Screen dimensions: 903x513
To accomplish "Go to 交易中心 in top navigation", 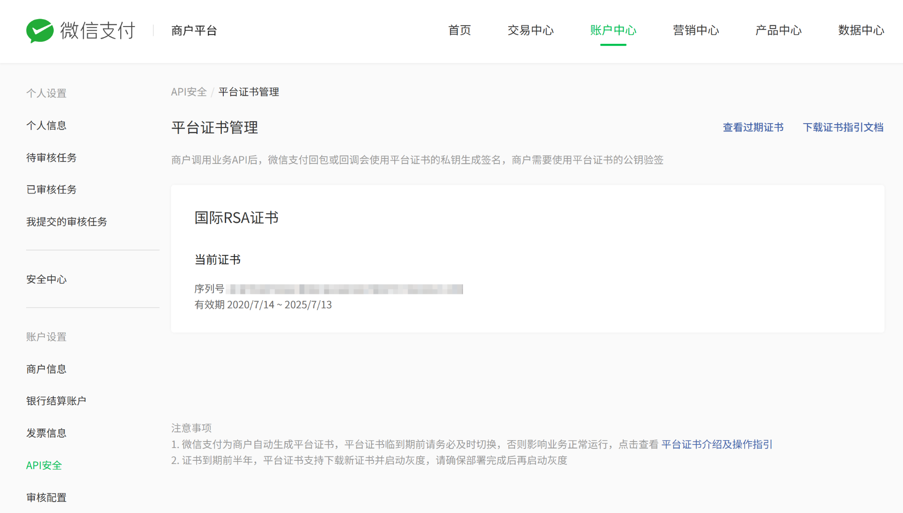I will point(530,31).
